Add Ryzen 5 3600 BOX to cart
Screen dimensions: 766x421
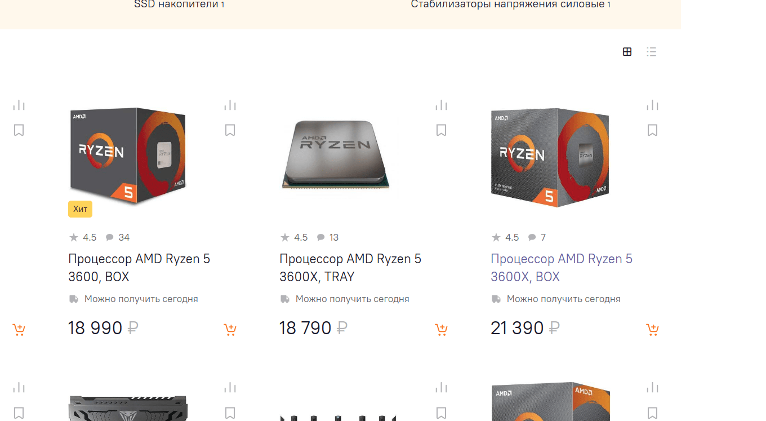[x=230, y=330]
